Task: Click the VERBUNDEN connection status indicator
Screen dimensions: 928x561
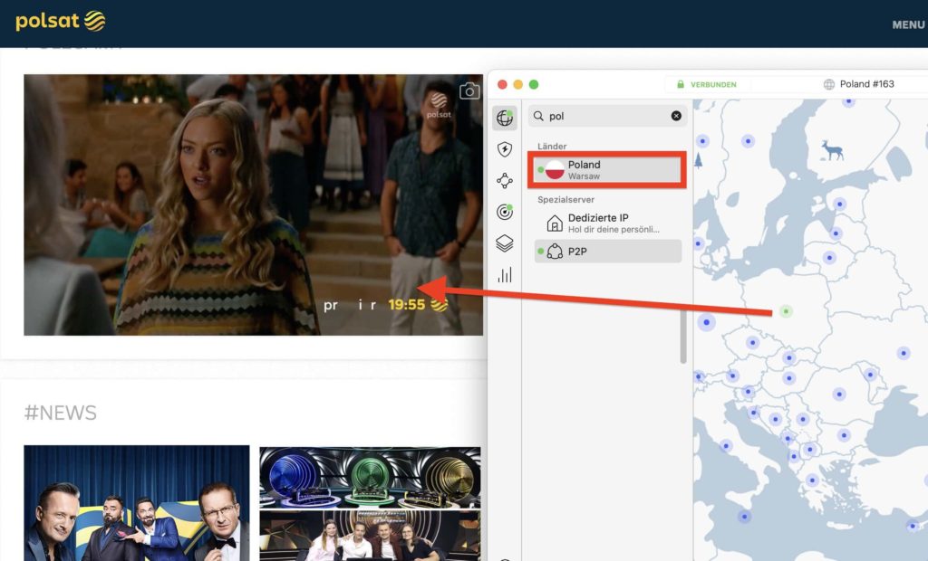Action: (706, 84)
